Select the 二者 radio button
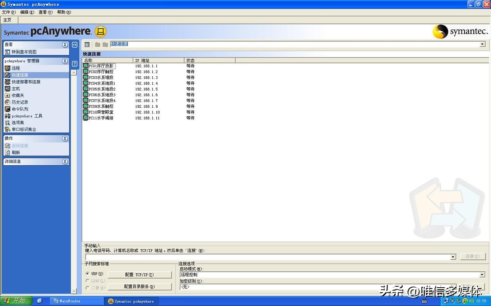The height and width of the screenshot is (306, 491). [88, 288]
